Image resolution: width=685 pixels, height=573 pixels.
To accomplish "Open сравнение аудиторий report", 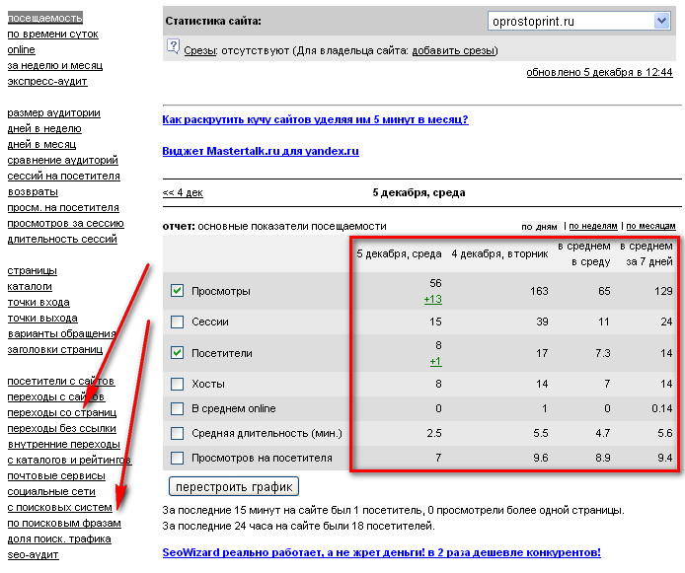I will click(62, 160).
